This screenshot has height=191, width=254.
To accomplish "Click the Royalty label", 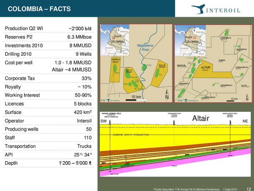I will 13,87.
